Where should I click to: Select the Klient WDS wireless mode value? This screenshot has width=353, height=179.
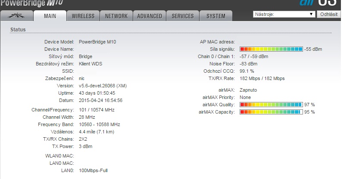(91, 64)
